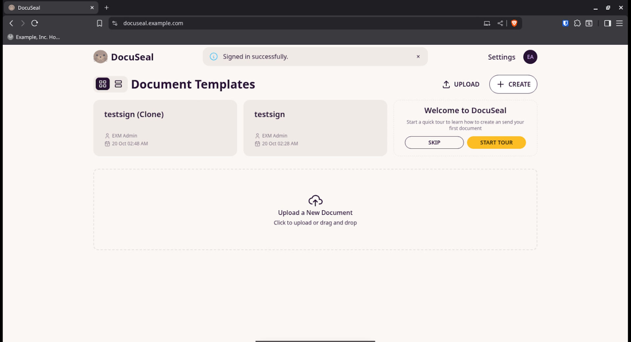The image size is (631, 342).
Task: Dismiss the signed in notification
Action: (x=418, y=57)
